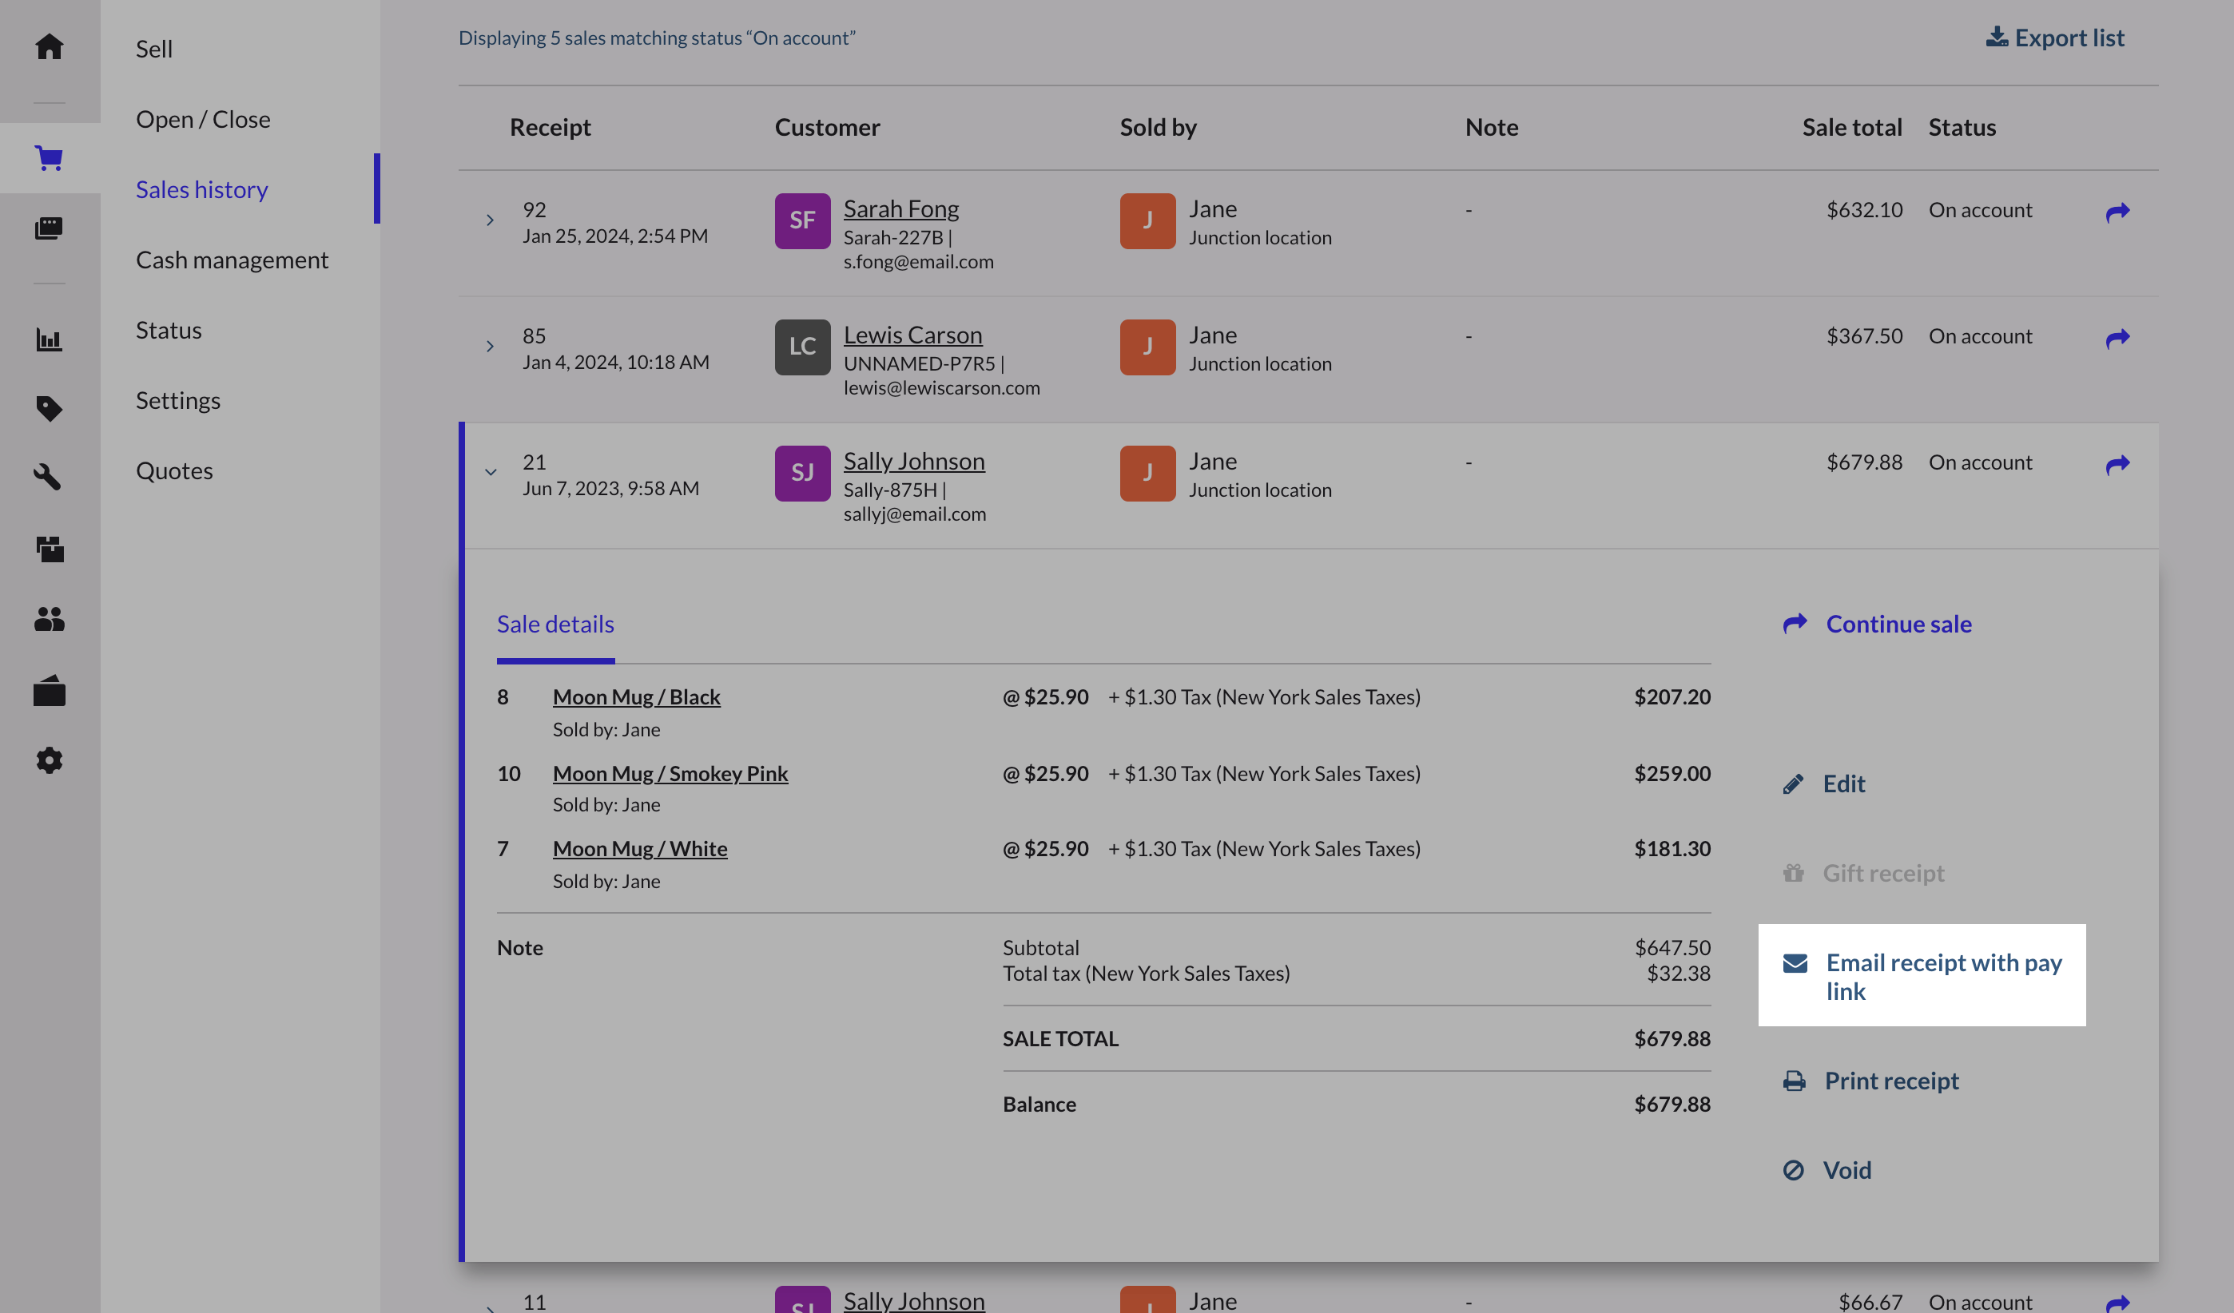
Task: Click the home icon in sidebar
Action: click(x=50, y=46)
